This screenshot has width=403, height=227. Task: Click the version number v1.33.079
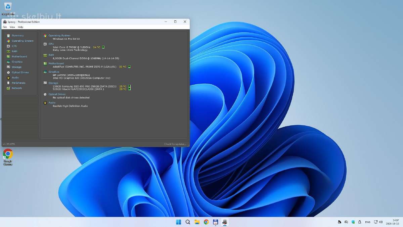[x=8, y=144]
